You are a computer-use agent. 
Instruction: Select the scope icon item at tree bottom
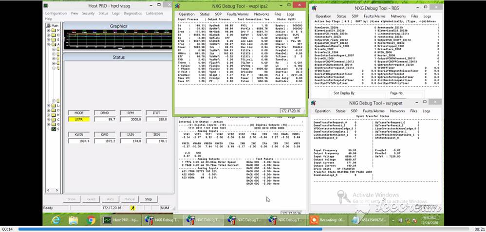pos(54,129)
